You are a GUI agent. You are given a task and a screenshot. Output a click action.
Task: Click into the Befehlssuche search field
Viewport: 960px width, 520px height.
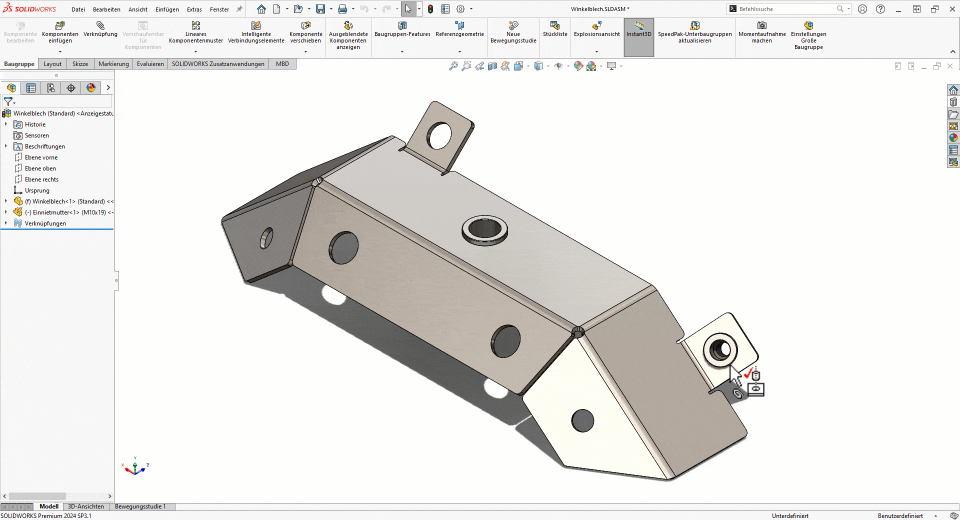tap(785, 9)
